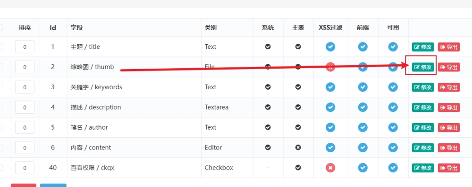Toggle 可用 for the content field
Image resolution: width=472 pixels, height=187 pixels.
pos(393,148)
